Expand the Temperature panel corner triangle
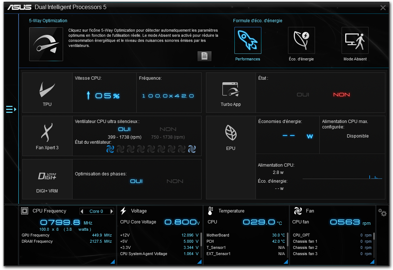393x270 pixels. 286,262
